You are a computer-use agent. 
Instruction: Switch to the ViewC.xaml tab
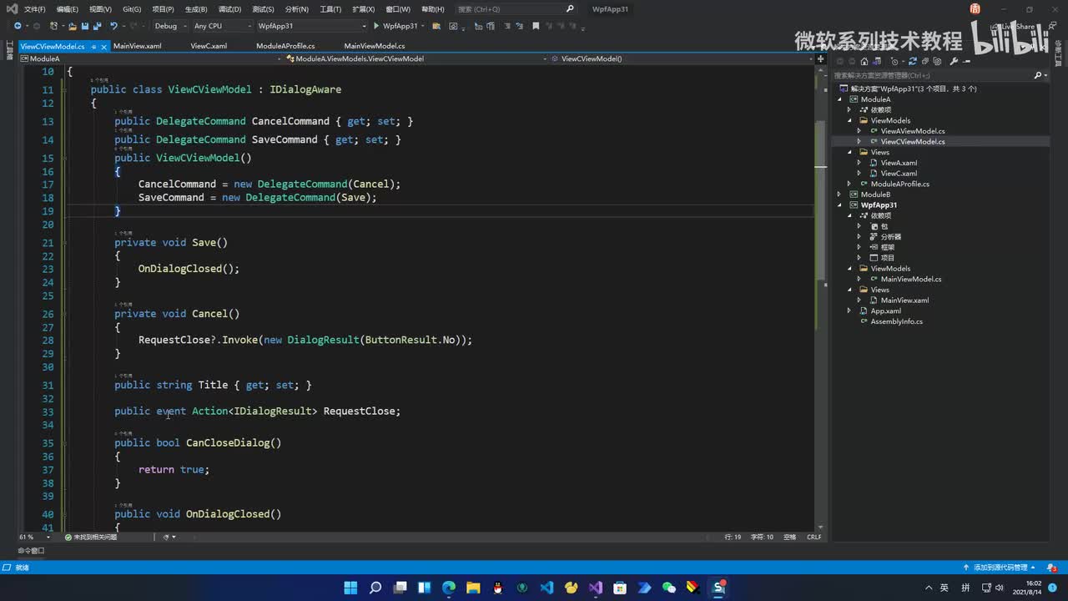(209, 46)
